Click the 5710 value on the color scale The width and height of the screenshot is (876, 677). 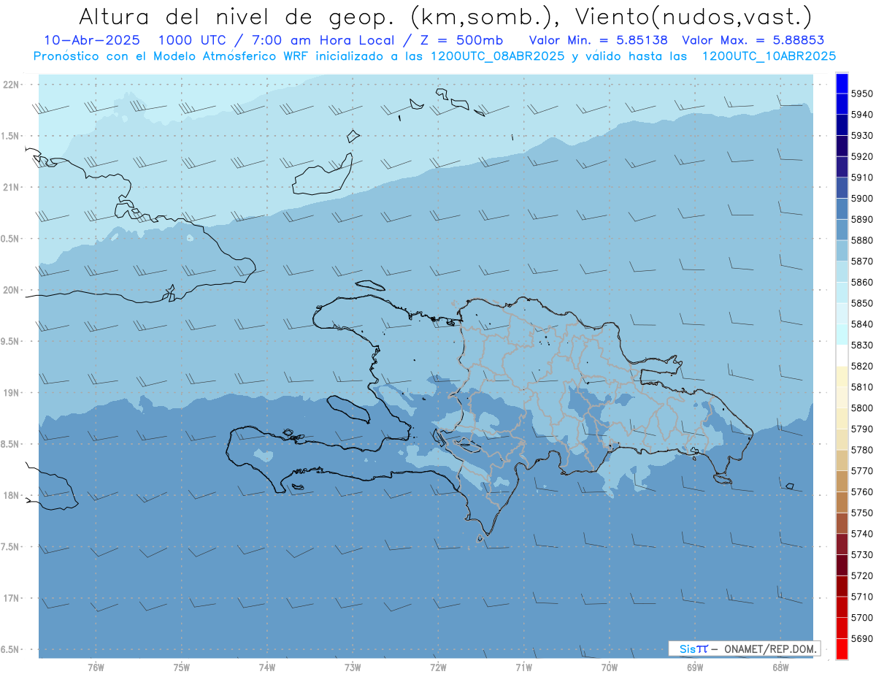click(861, 597)
